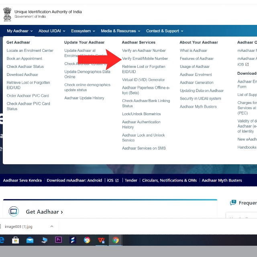Open the Mail app in taskbar
The image size is (257, 257).
pos(30,240)
